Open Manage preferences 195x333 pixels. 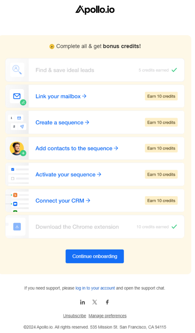click(x=107, y=315)
